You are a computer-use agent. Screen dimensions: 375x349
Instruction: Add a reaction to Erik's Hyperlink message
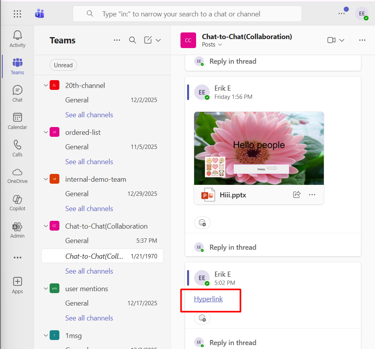(202, 318)
